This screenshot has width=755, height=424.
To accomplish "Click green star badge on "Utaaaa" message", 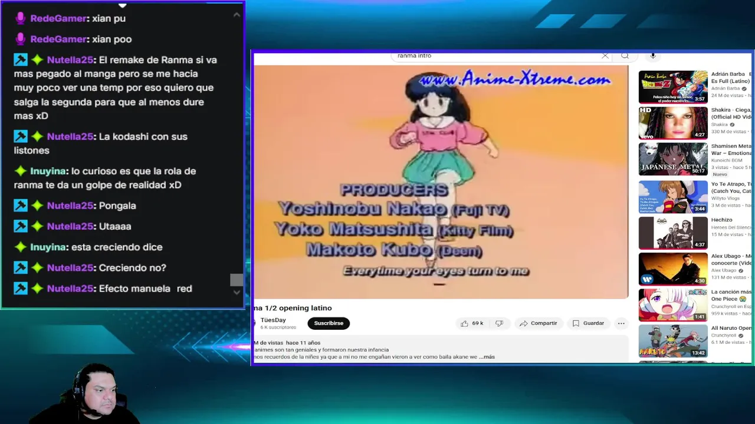I will coord(37,226).
